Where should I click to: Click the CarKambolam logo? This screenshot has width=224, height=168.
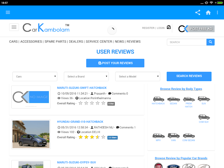[46, 28]
